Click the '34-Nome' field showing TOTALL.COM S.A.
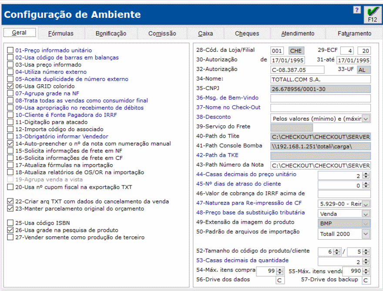Screen dimensions: 383x291 321,79
